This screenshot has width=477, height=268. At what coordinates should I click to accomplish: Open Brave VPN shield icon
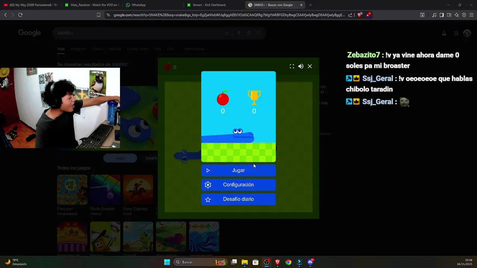(464, 15)
